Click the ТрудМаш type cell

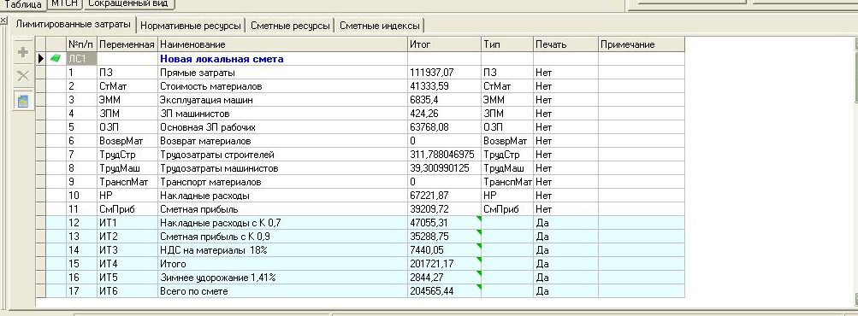tap(507, 168)
